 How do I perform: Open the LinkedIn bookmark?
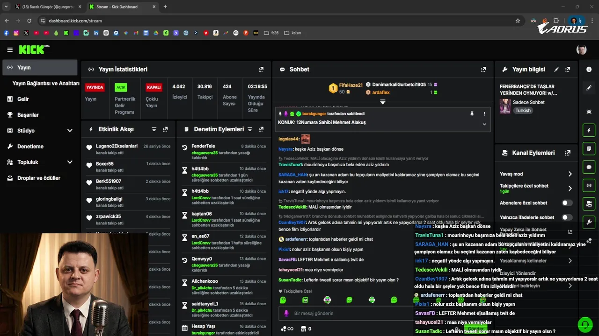[96, 33]
